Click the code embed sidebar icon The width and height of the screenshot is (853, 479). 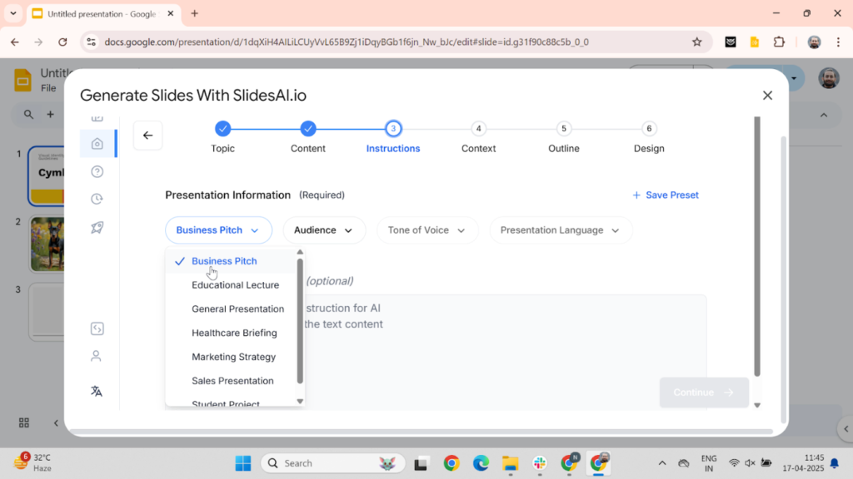click(x=97, y=328)
